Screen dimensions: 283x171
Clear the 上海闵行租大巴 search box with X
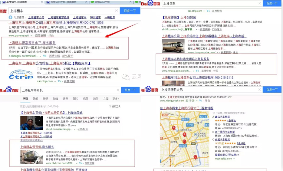(x=259, y=90)
